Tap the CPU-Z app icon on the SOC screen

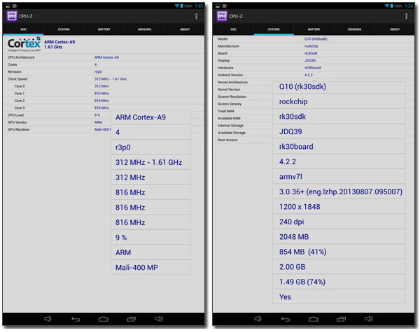(x=12, y=16)
